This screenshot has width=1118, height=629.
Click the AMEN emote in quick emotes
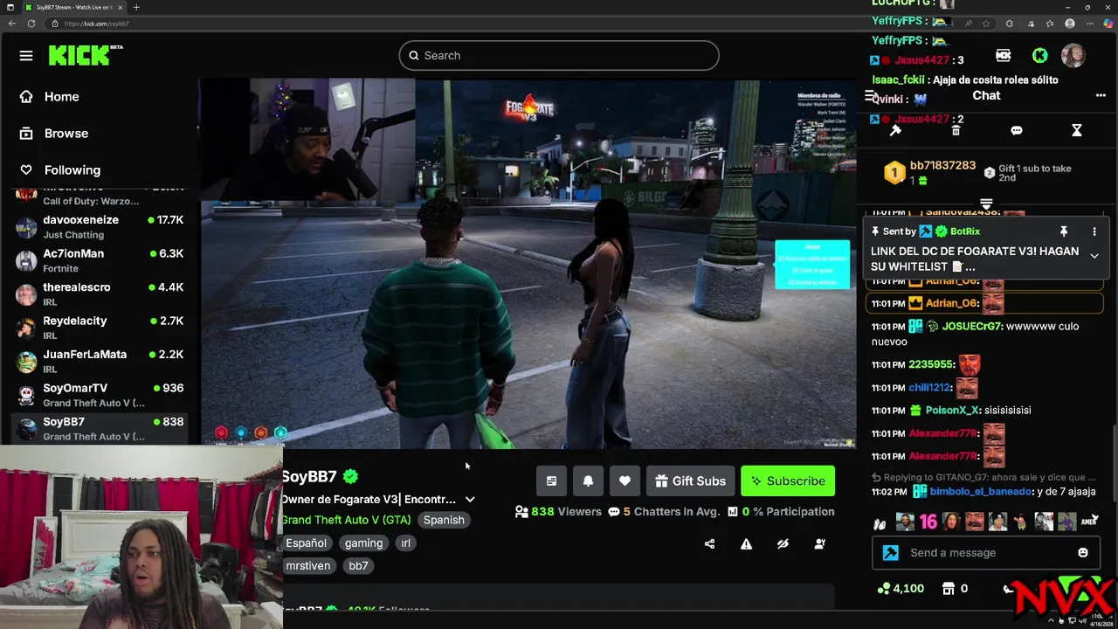[x=1090, y=522]
